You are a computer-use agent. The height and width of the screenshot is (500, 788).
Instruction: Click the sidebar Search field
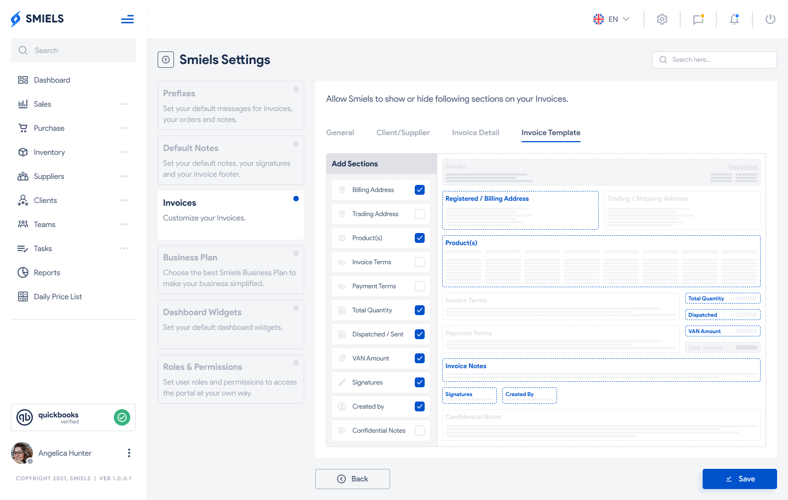[73, 50]
